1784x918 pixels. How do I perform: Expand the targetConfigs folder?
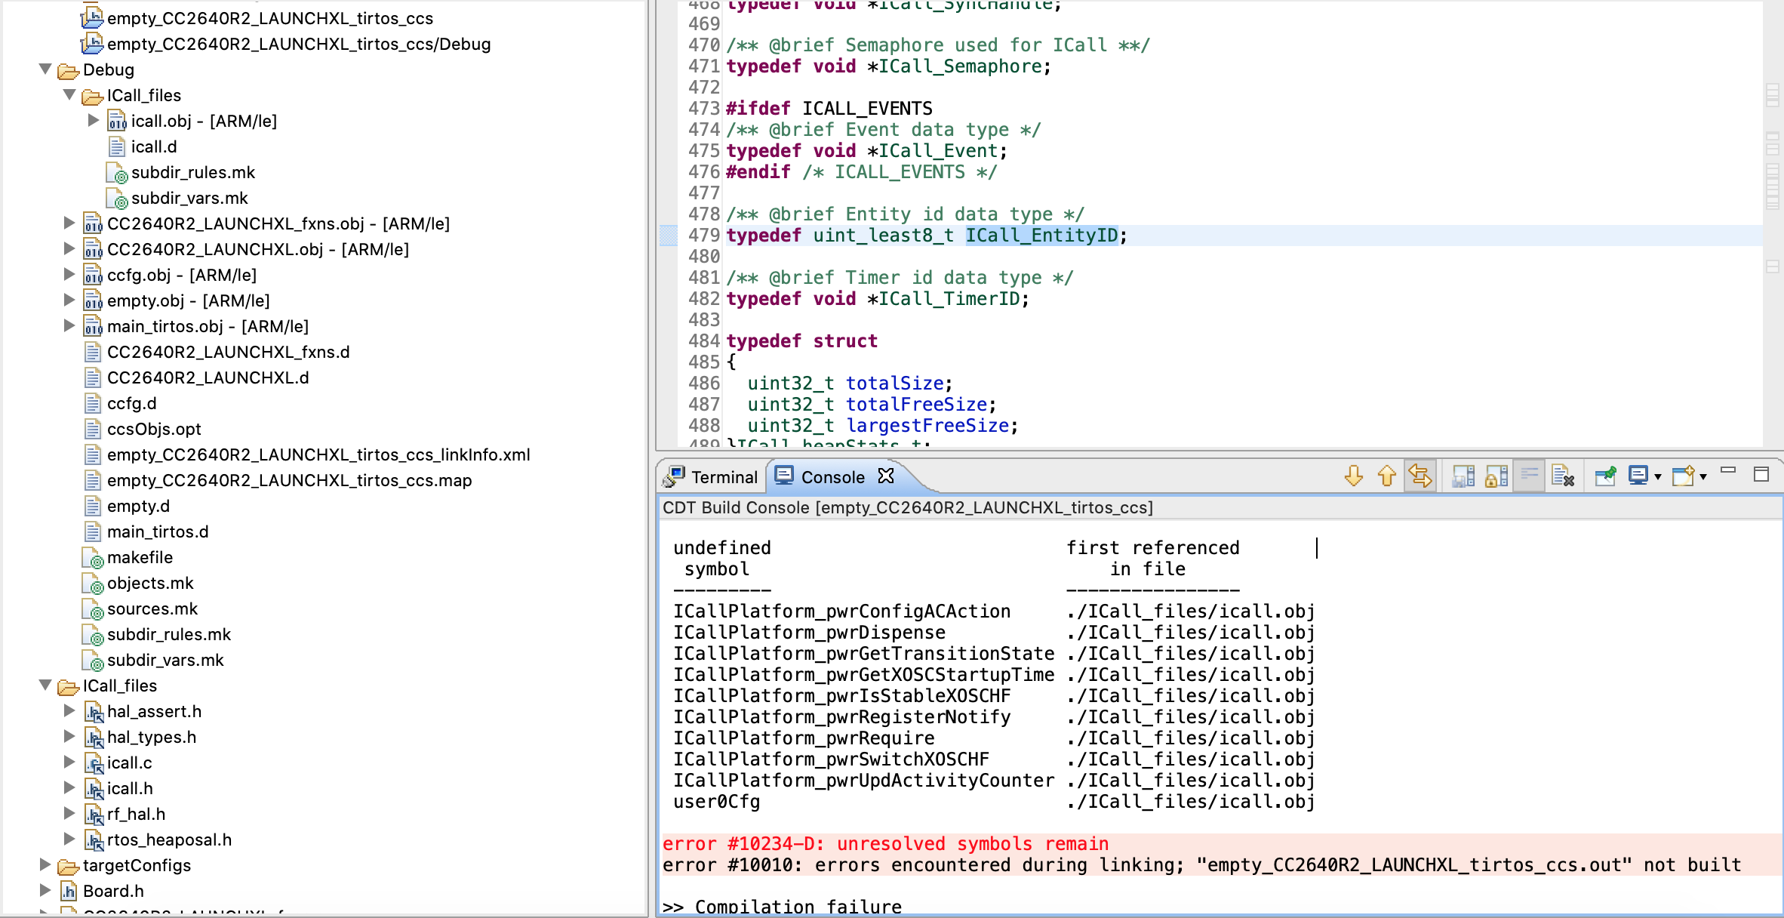[45, 865]
